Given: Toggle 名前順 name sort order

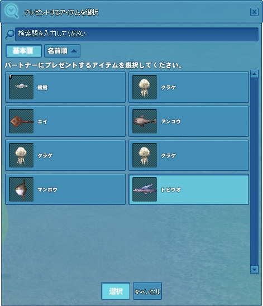Looking at the screenshot, I should point(62,51).
